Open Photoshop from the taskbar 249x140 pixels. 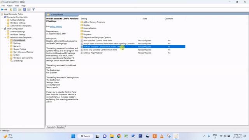(140, 136)
